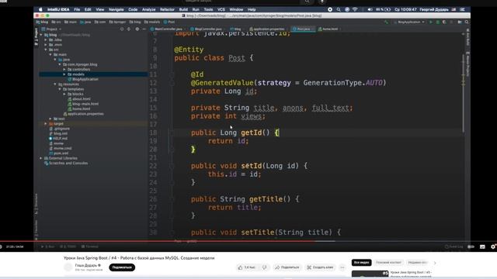Viewport: 497px width, 279px height.
Task: Switch to MainController.java editor tab
Action: click(x=168, y=29)
